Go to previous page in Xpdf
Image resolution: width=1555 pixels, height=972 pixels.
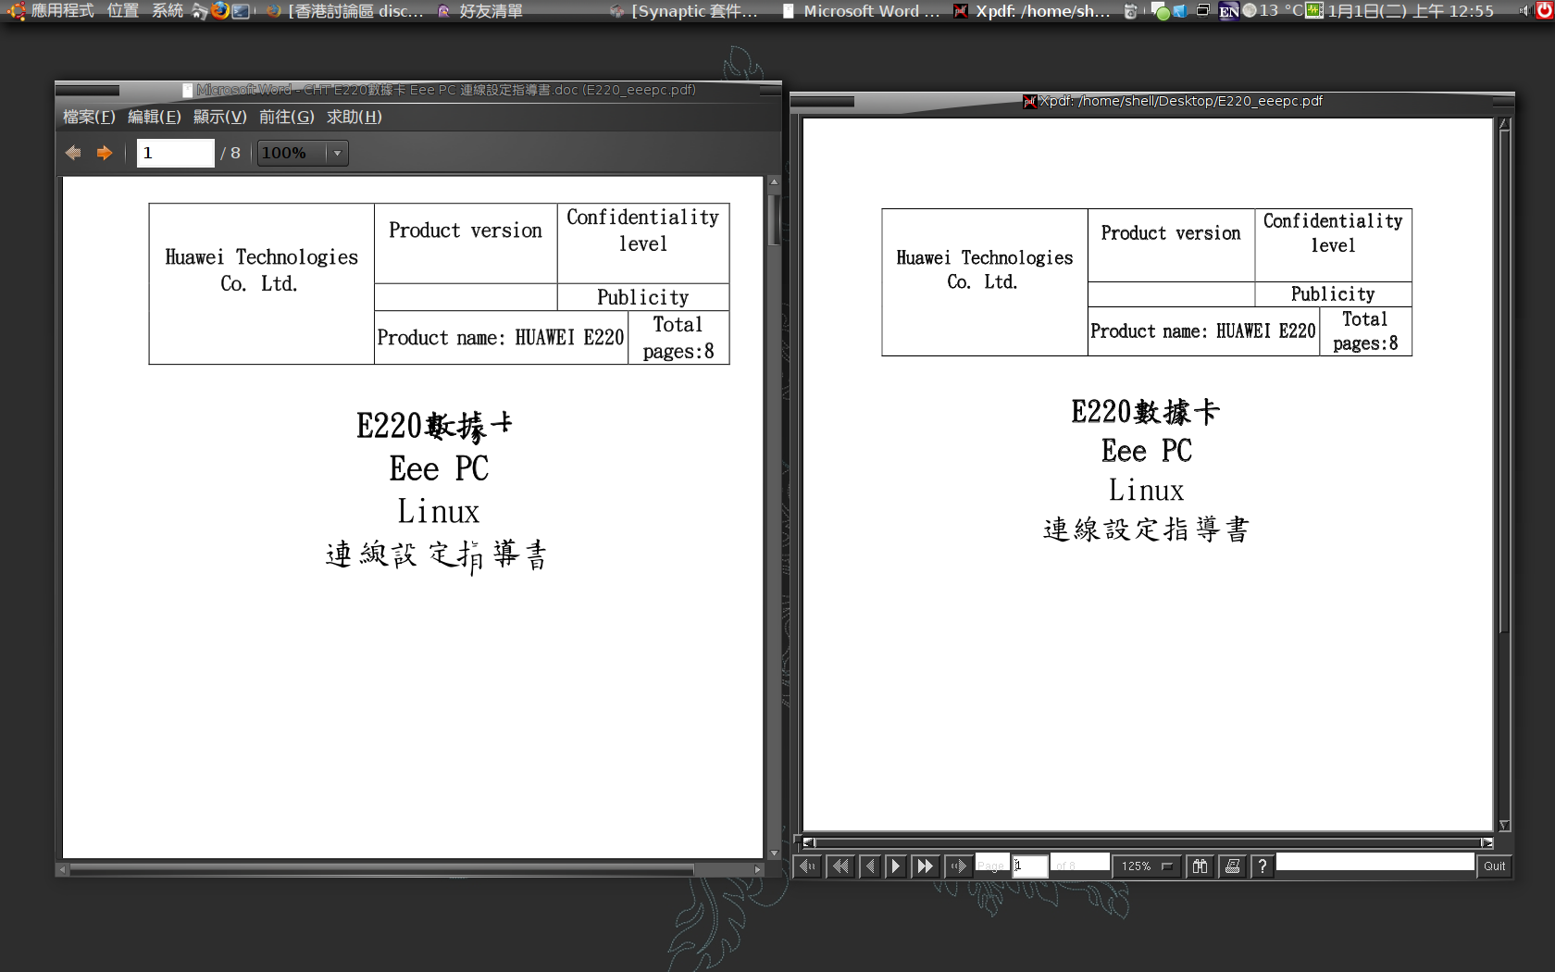pyautogui.click(x=870, y=866)
